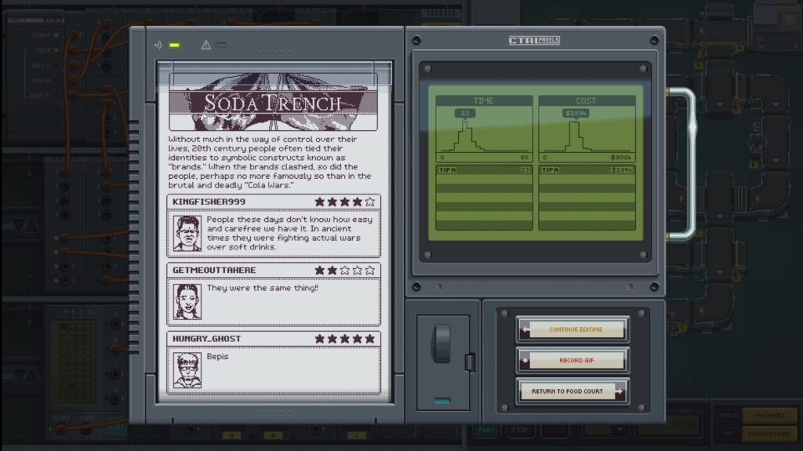Click the GETMEOUTTAHERE username
Viewport: 803px width, 451px height.
(x=214, y=270)
